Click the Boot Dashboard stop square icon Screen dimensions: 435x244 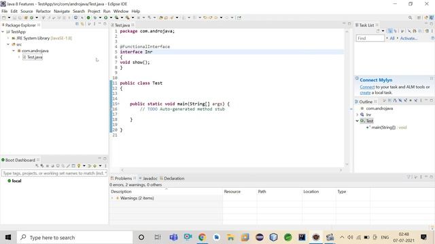pos(48,166)
